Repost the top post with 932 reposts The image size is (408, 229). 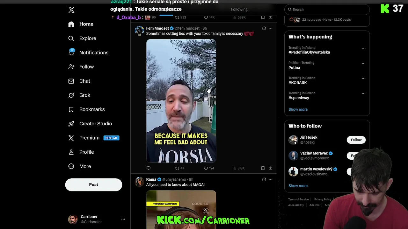[180, 17]
